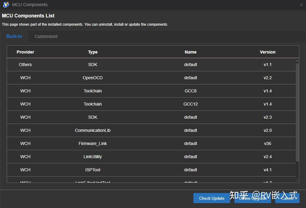Click the Version column header
Screen dimensions: 306x208
click(x=267, y=52)
